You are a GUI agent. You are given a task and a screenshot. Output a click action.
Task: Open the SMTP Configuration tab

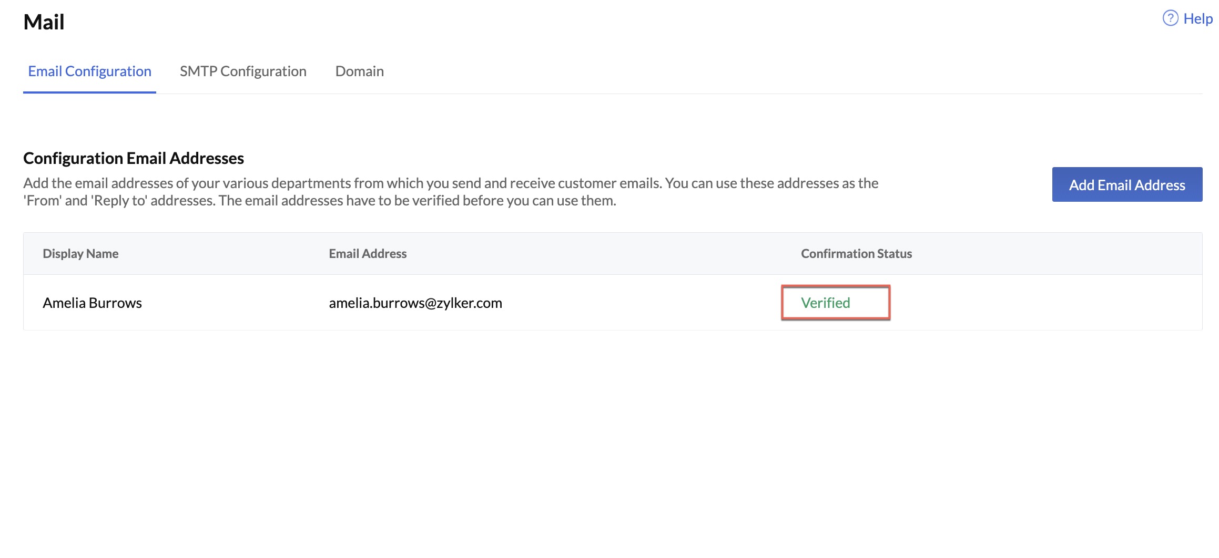pyautogui.click(x=243, y=71)
